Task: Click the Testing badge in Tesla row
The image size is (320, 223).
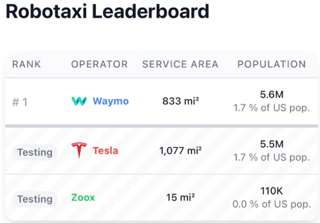Action: [35, 152]
